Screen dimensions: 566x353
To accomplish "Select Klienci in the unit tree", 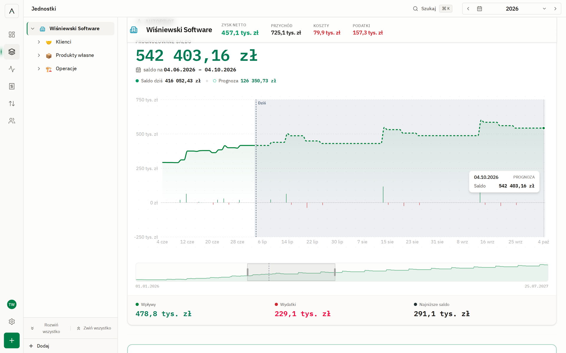I will [x=63, y=42].
